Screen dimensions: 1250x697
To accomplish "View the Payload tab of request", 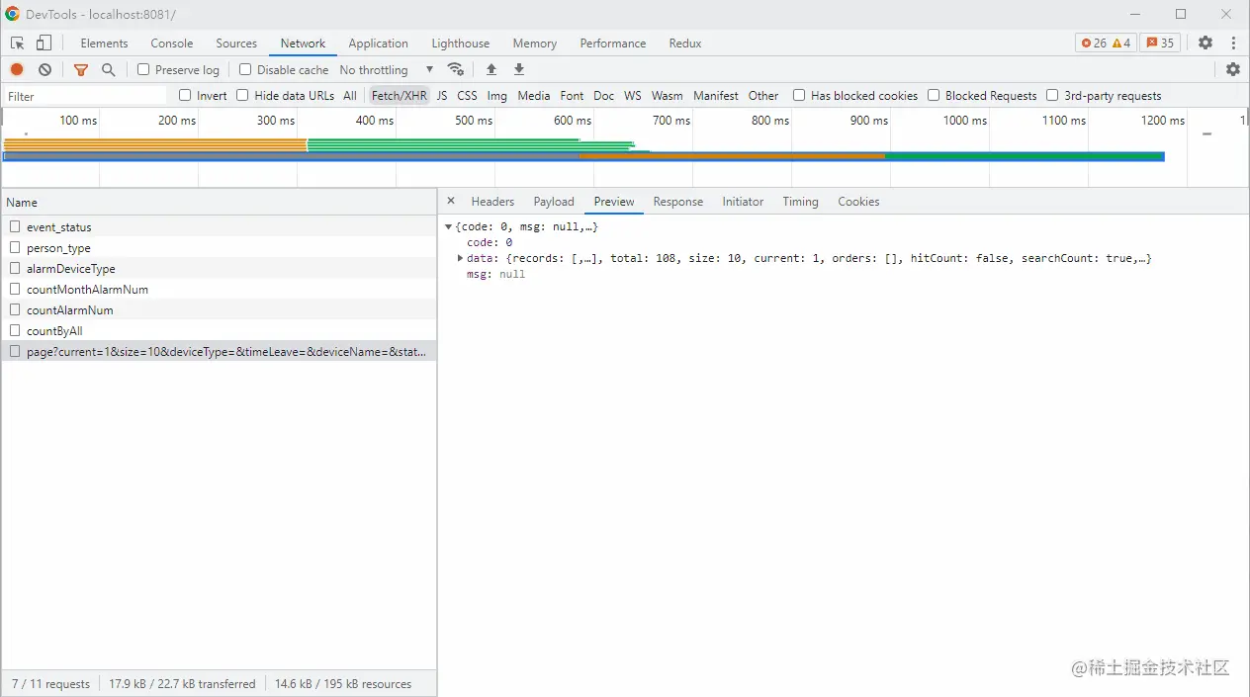I will pos(554,201).
